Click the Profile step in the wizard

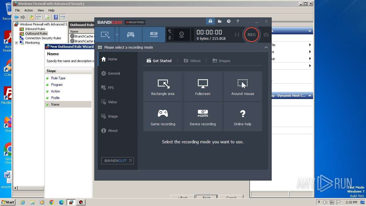[x=55, y=98]
